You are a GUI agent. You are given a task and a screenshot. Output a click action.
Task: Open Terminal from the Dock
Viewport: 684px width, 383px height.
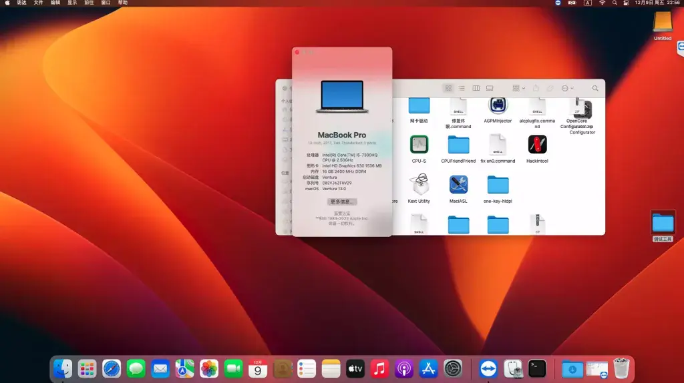[x=537, y=368]
